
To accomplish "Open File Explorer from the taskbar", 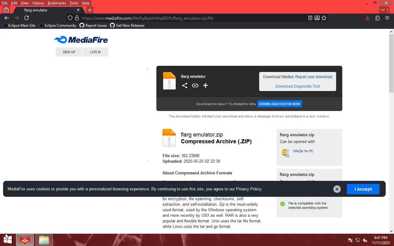I will tap(44, 240).
